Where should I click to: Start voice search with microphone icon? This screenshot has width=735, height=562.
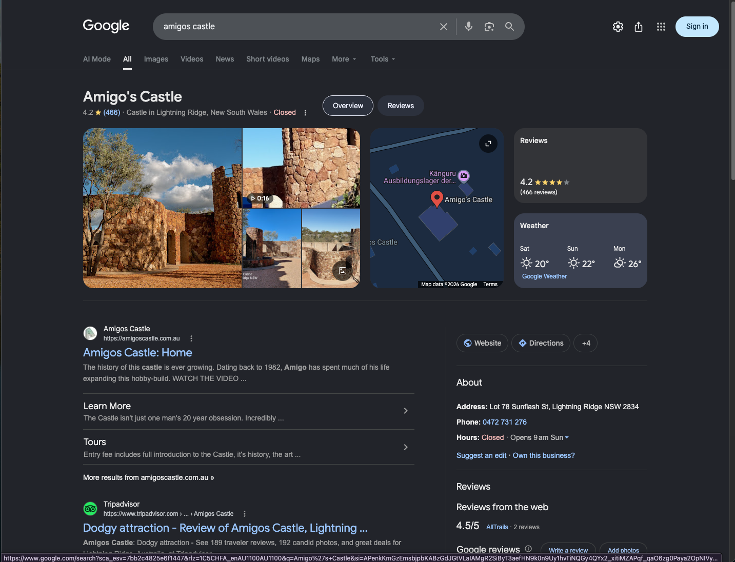(x=469, y=27)
